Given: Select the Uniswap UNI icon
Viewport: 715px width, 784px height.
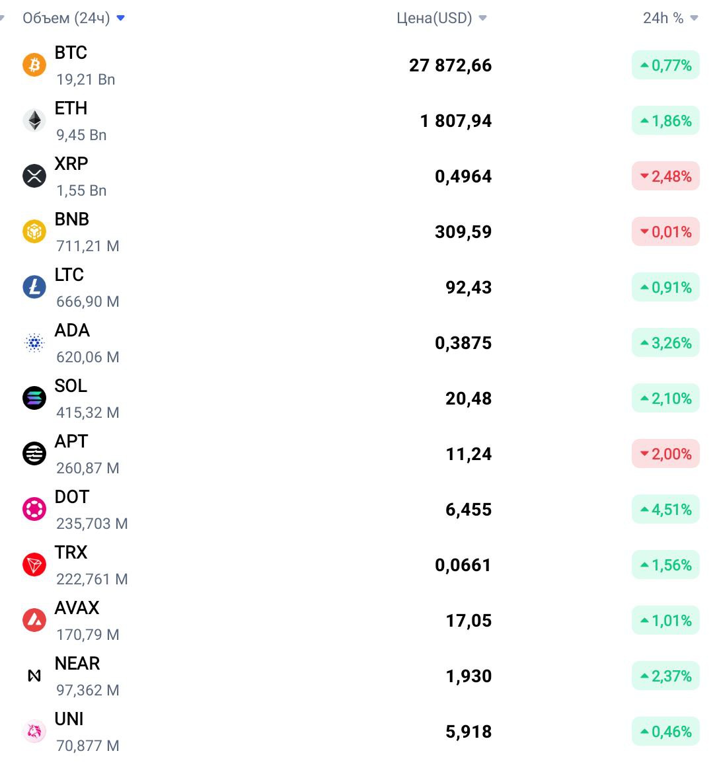Looking at the screenshot, I should tap(34, 731).
